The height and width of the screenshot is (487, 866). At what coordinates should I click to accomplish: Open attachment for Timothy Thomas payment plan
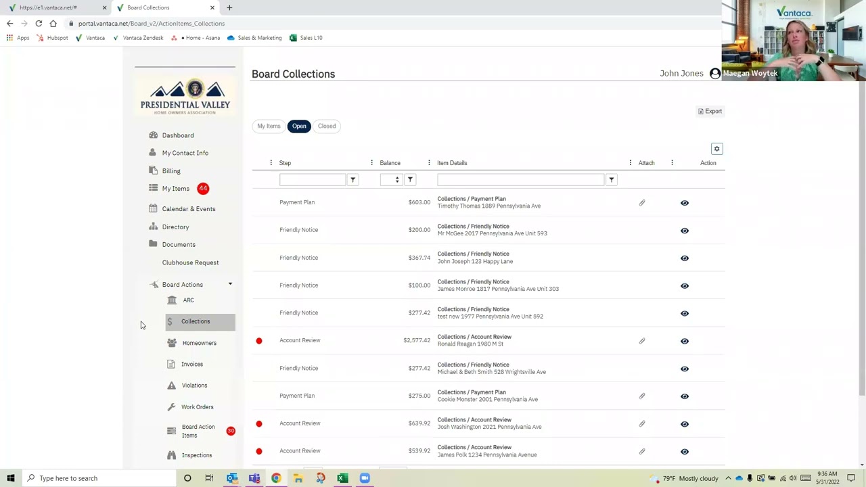[642, 202]
